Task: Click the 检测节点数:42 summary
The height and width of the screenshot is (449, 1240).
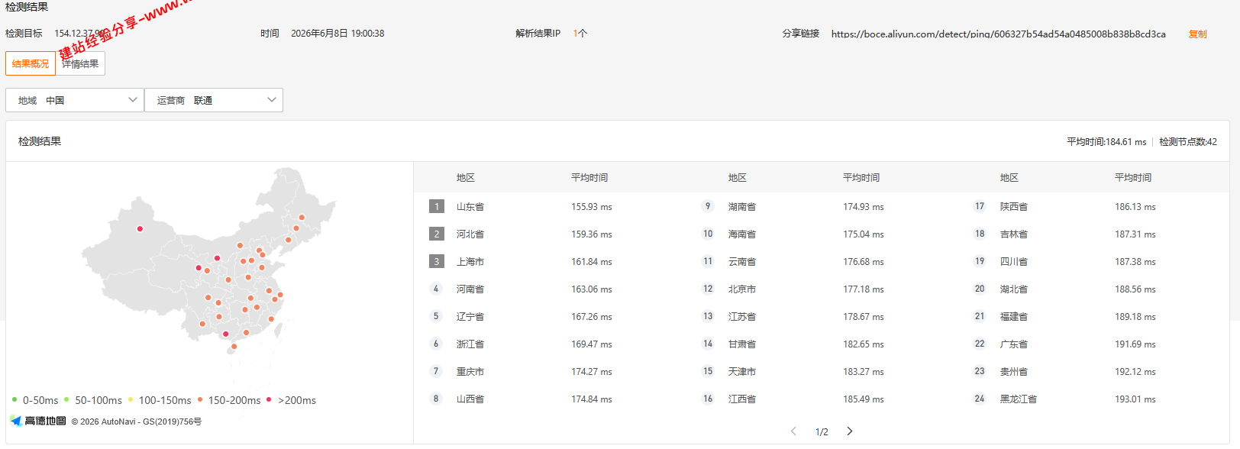Action: point(1188,142)
